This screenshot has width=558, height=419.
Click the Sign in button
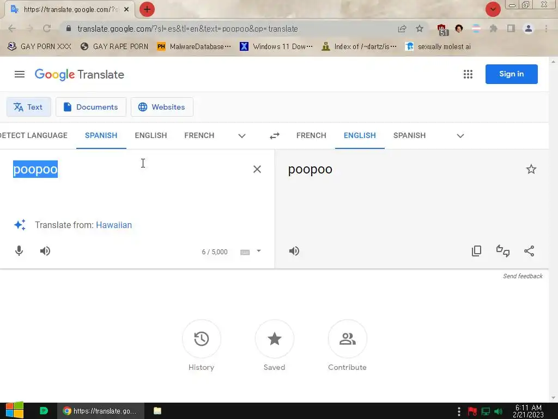point(511,74)
